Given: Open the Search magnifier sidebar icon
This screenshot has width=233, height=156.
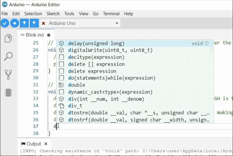Looking at the screenshot, I should 8,56.
